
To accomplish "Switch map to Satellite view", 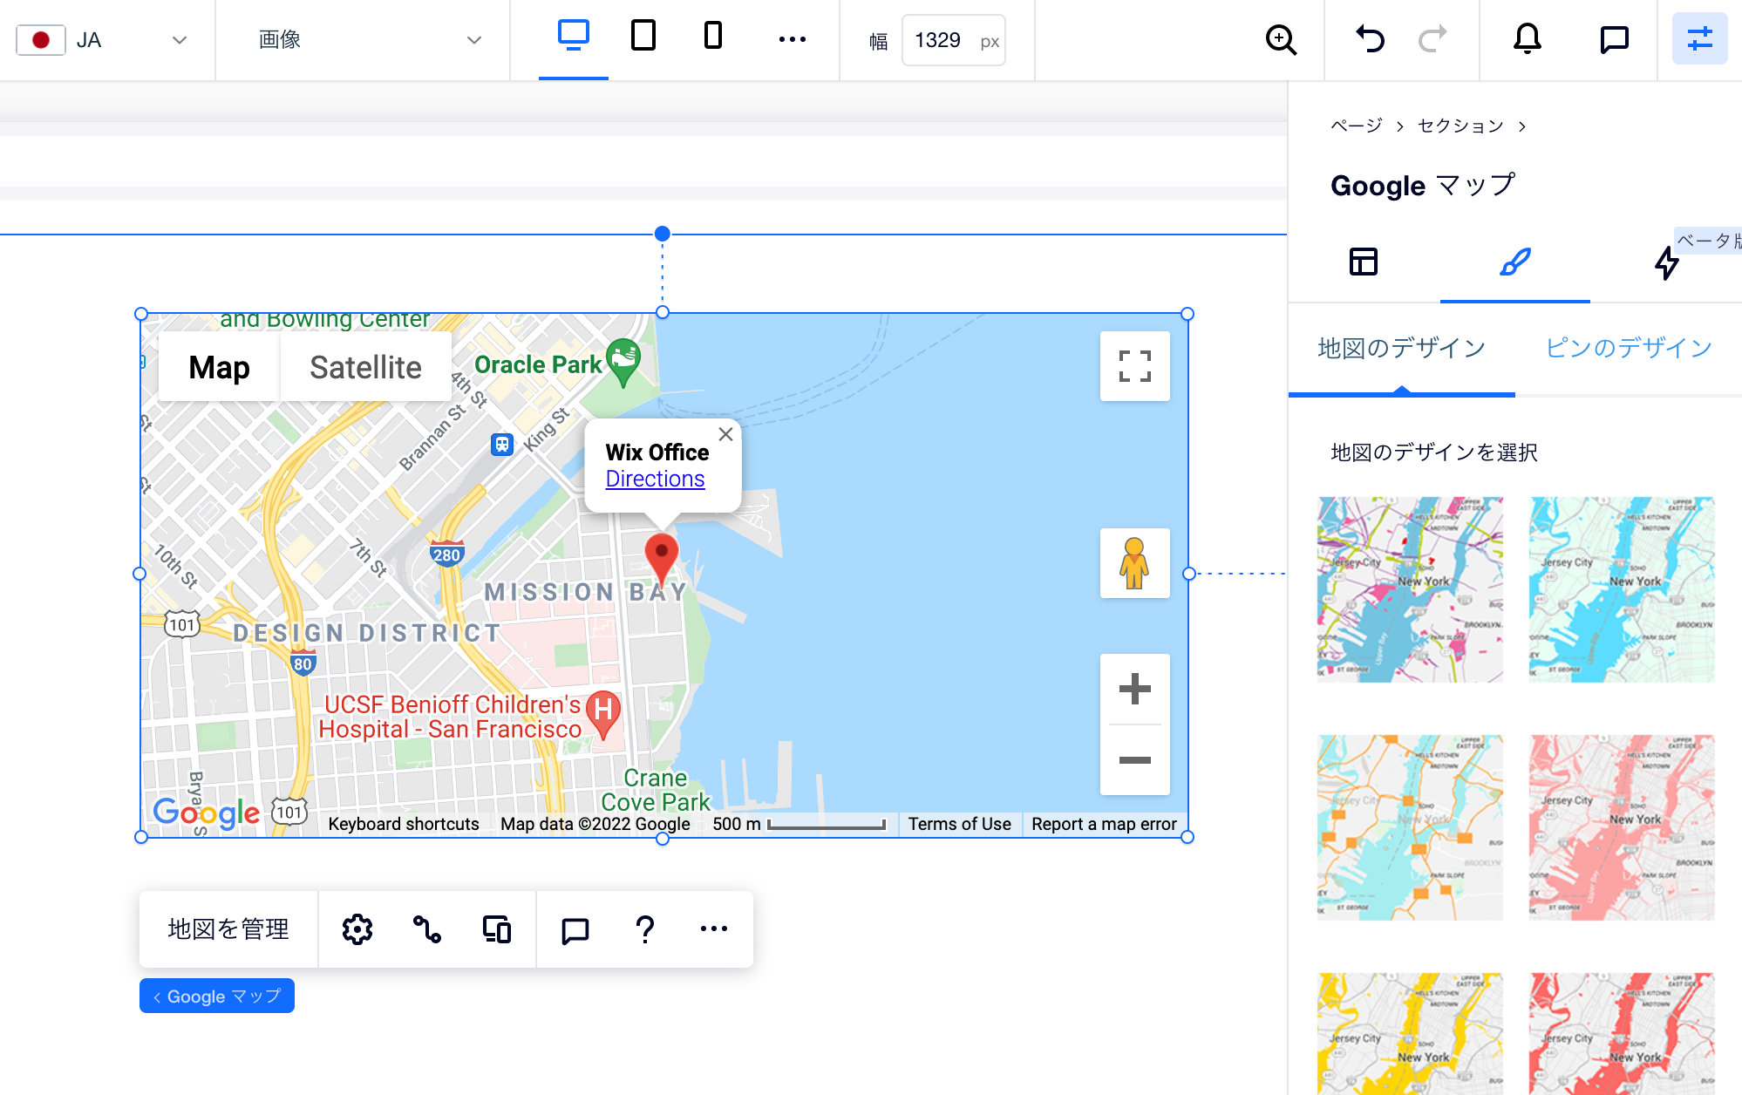I will 365,367.
